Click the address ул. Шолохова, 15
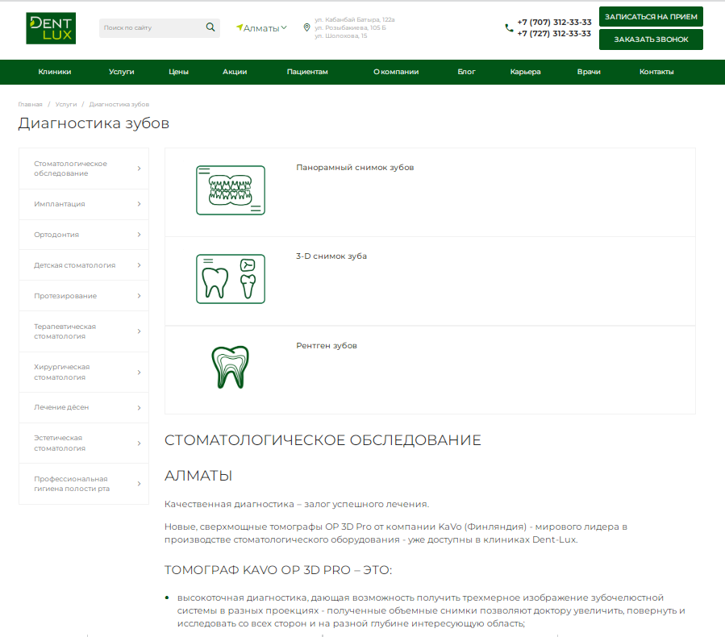The image size is (725, 637). [x=341, y=35]
